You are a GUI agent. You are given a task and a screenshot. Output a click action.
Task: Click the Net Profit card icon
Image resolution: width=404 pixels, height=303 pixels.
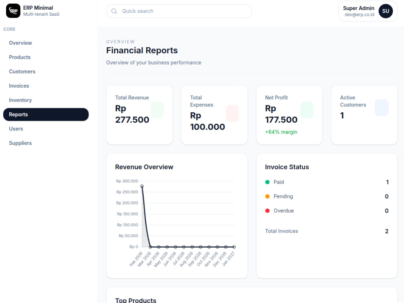(x=307, y=110)
